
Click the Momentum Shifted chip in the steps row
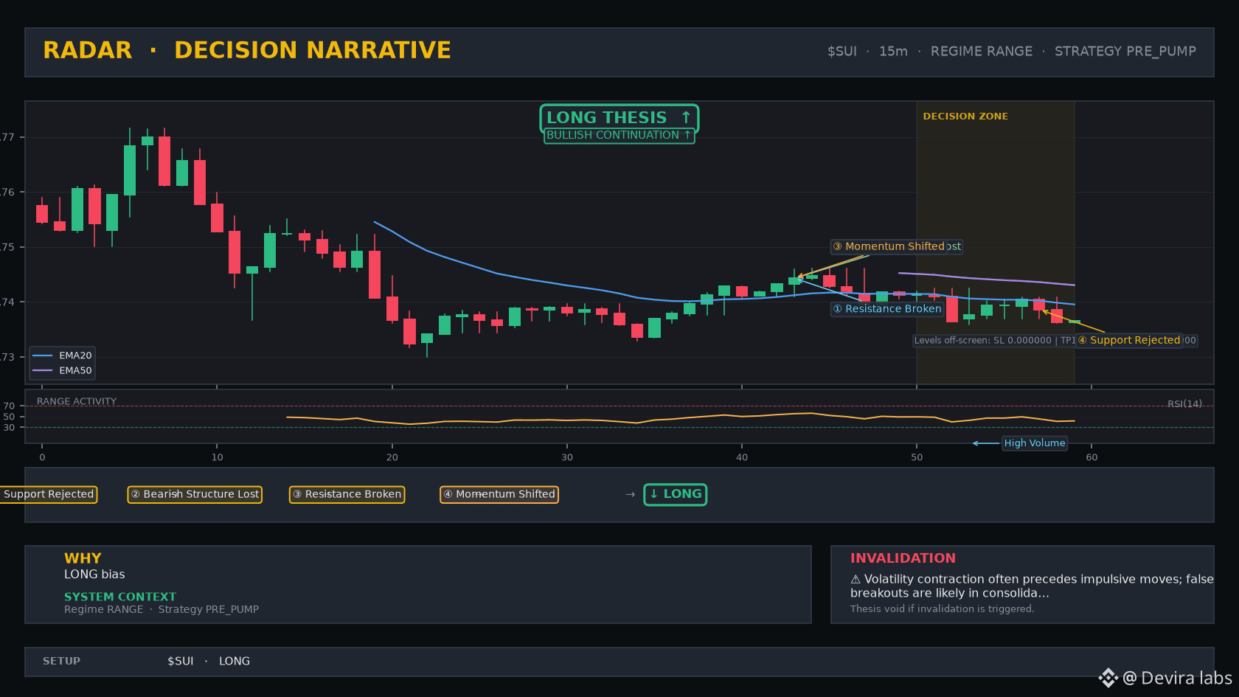(x=499, y=494)
